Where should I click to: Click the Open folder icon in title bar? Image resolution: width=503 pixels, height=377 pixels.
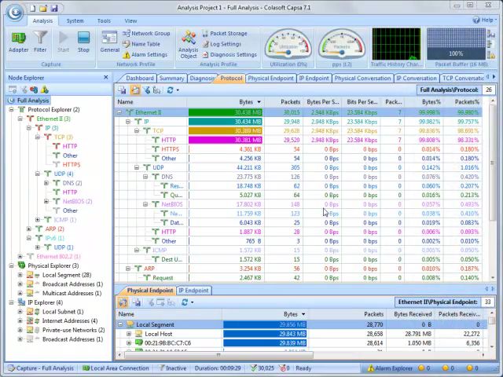point(43,8)
